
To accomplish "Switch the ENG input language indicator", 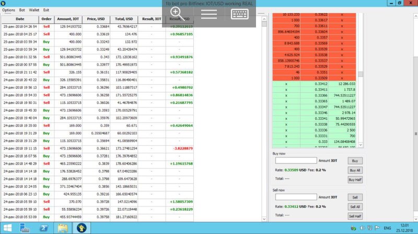I will tap(388, 228).
